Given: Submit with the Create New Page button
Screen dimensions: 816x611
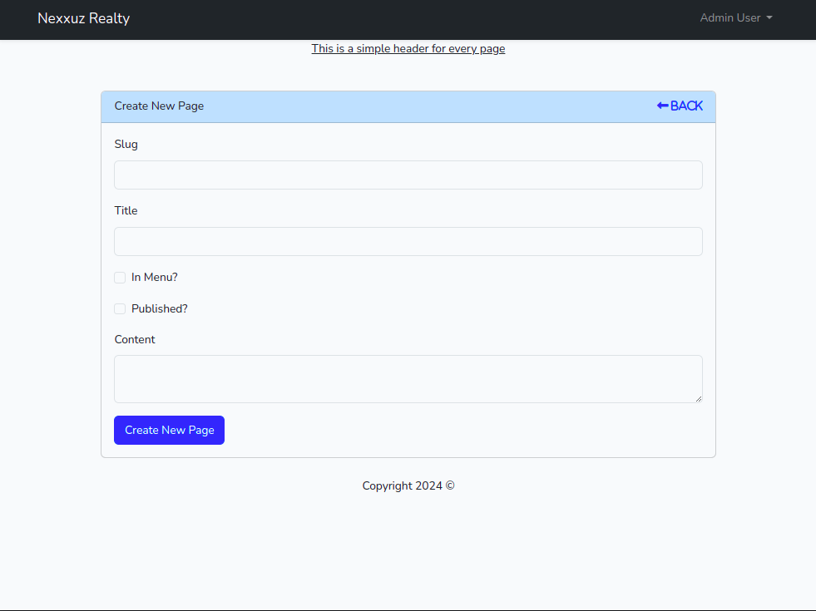Looking at the screenshot, I should 169,430.
